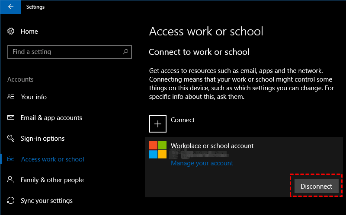The width and height of the screenshot is (346, 215).
Task: Go to Email & app accounts
Action: point(51,118)
